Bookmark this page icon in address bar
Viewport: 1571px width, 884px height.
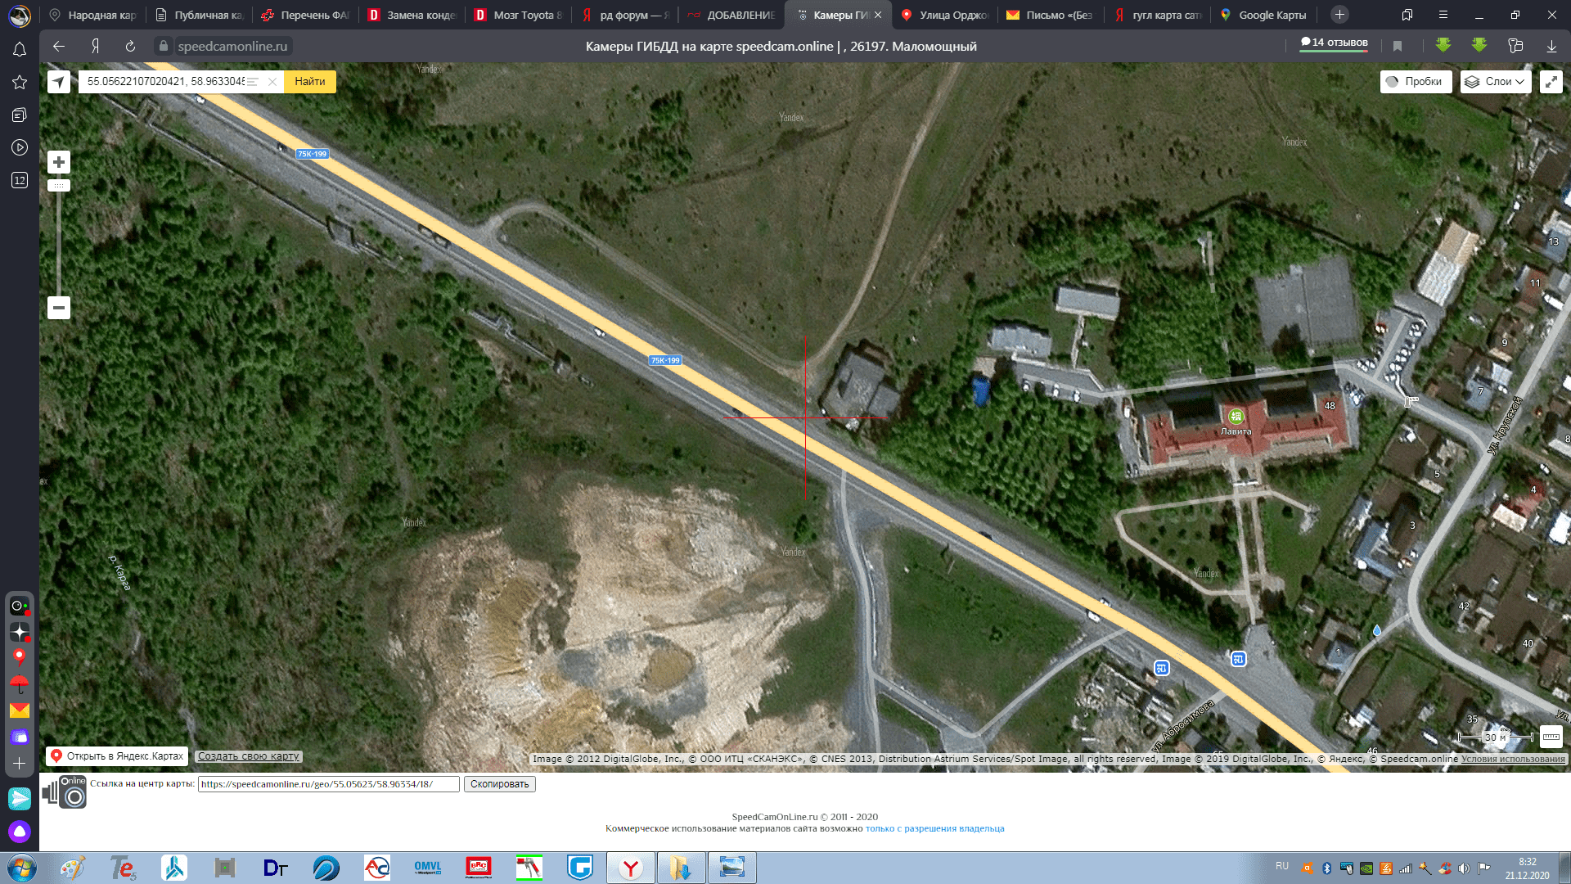coord(1398,47)
